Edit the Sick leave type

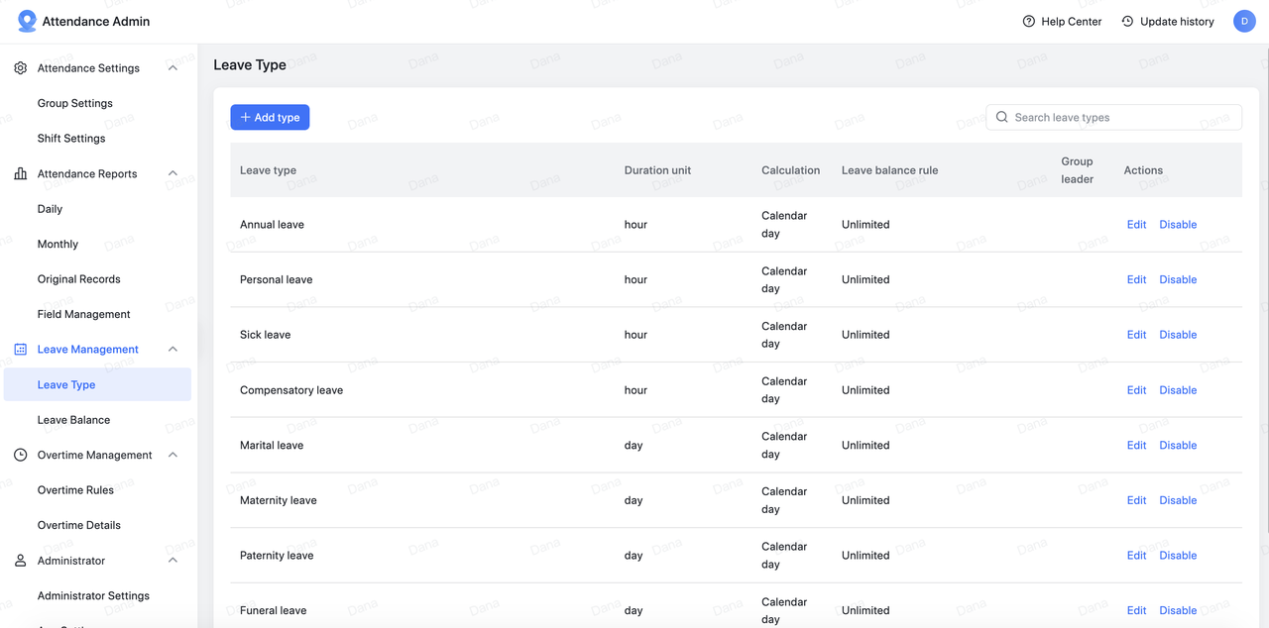(1136, 335)
